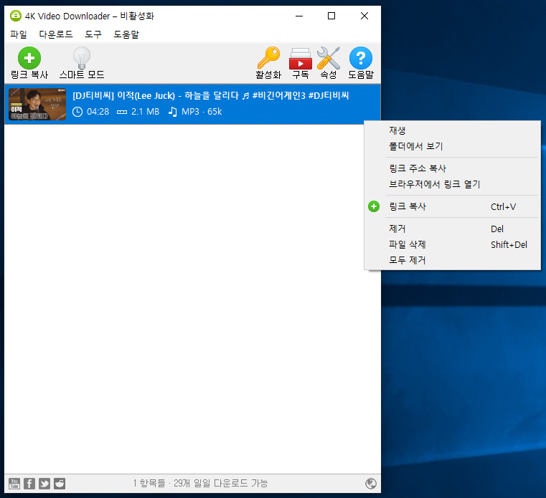Open 구독 subscriptions icon
Screen dimensions: 546x498
pyautogui.click(x=301, y=59)
